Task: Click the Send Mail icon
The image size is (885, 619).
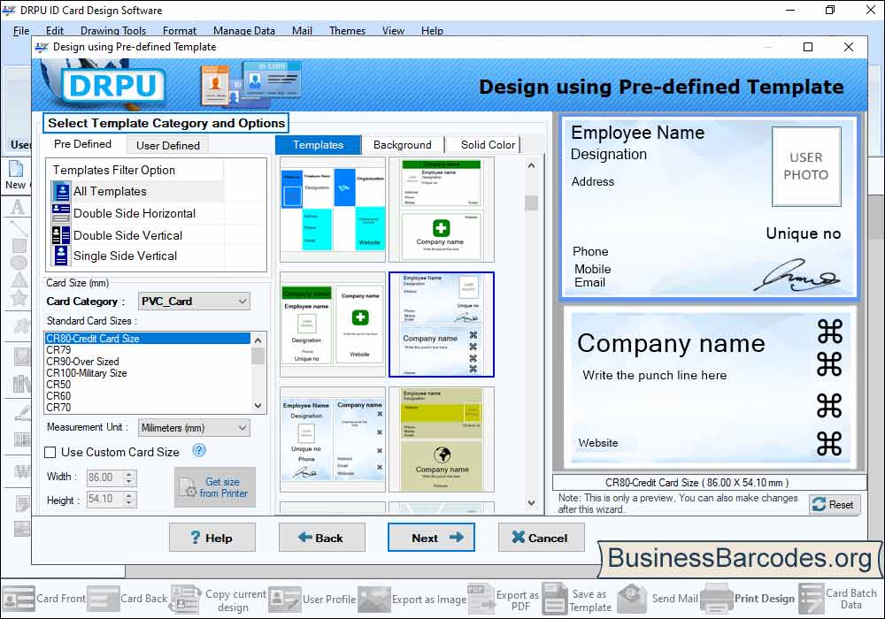Action: [x=632, y=599]
